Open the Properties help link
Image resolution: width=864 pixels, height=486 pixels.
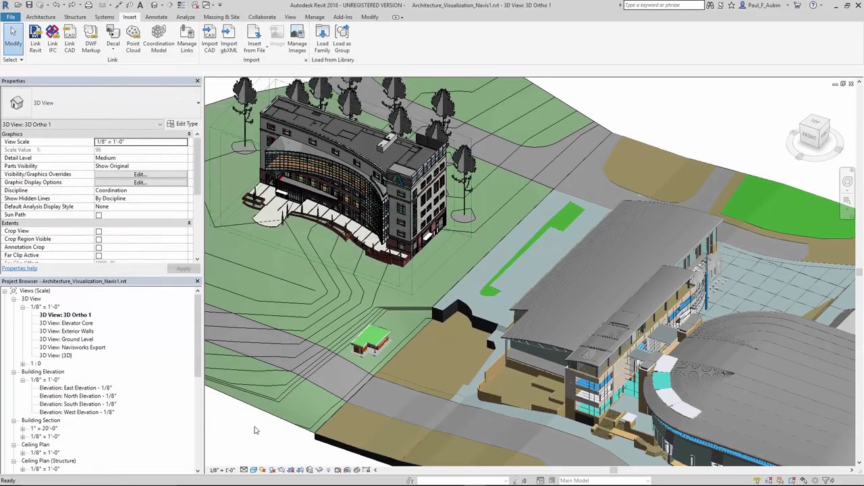tap(20, 269)
